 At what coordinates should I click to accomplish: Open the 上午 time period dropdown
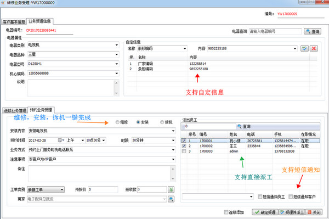tap(82, 141)
